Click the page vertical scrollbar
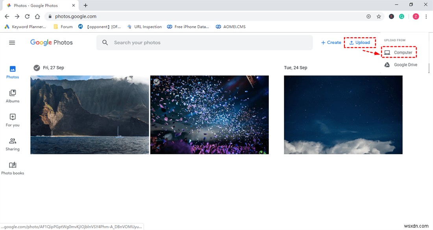The width and height of the screenshot is (433, 230). [429, 68]
